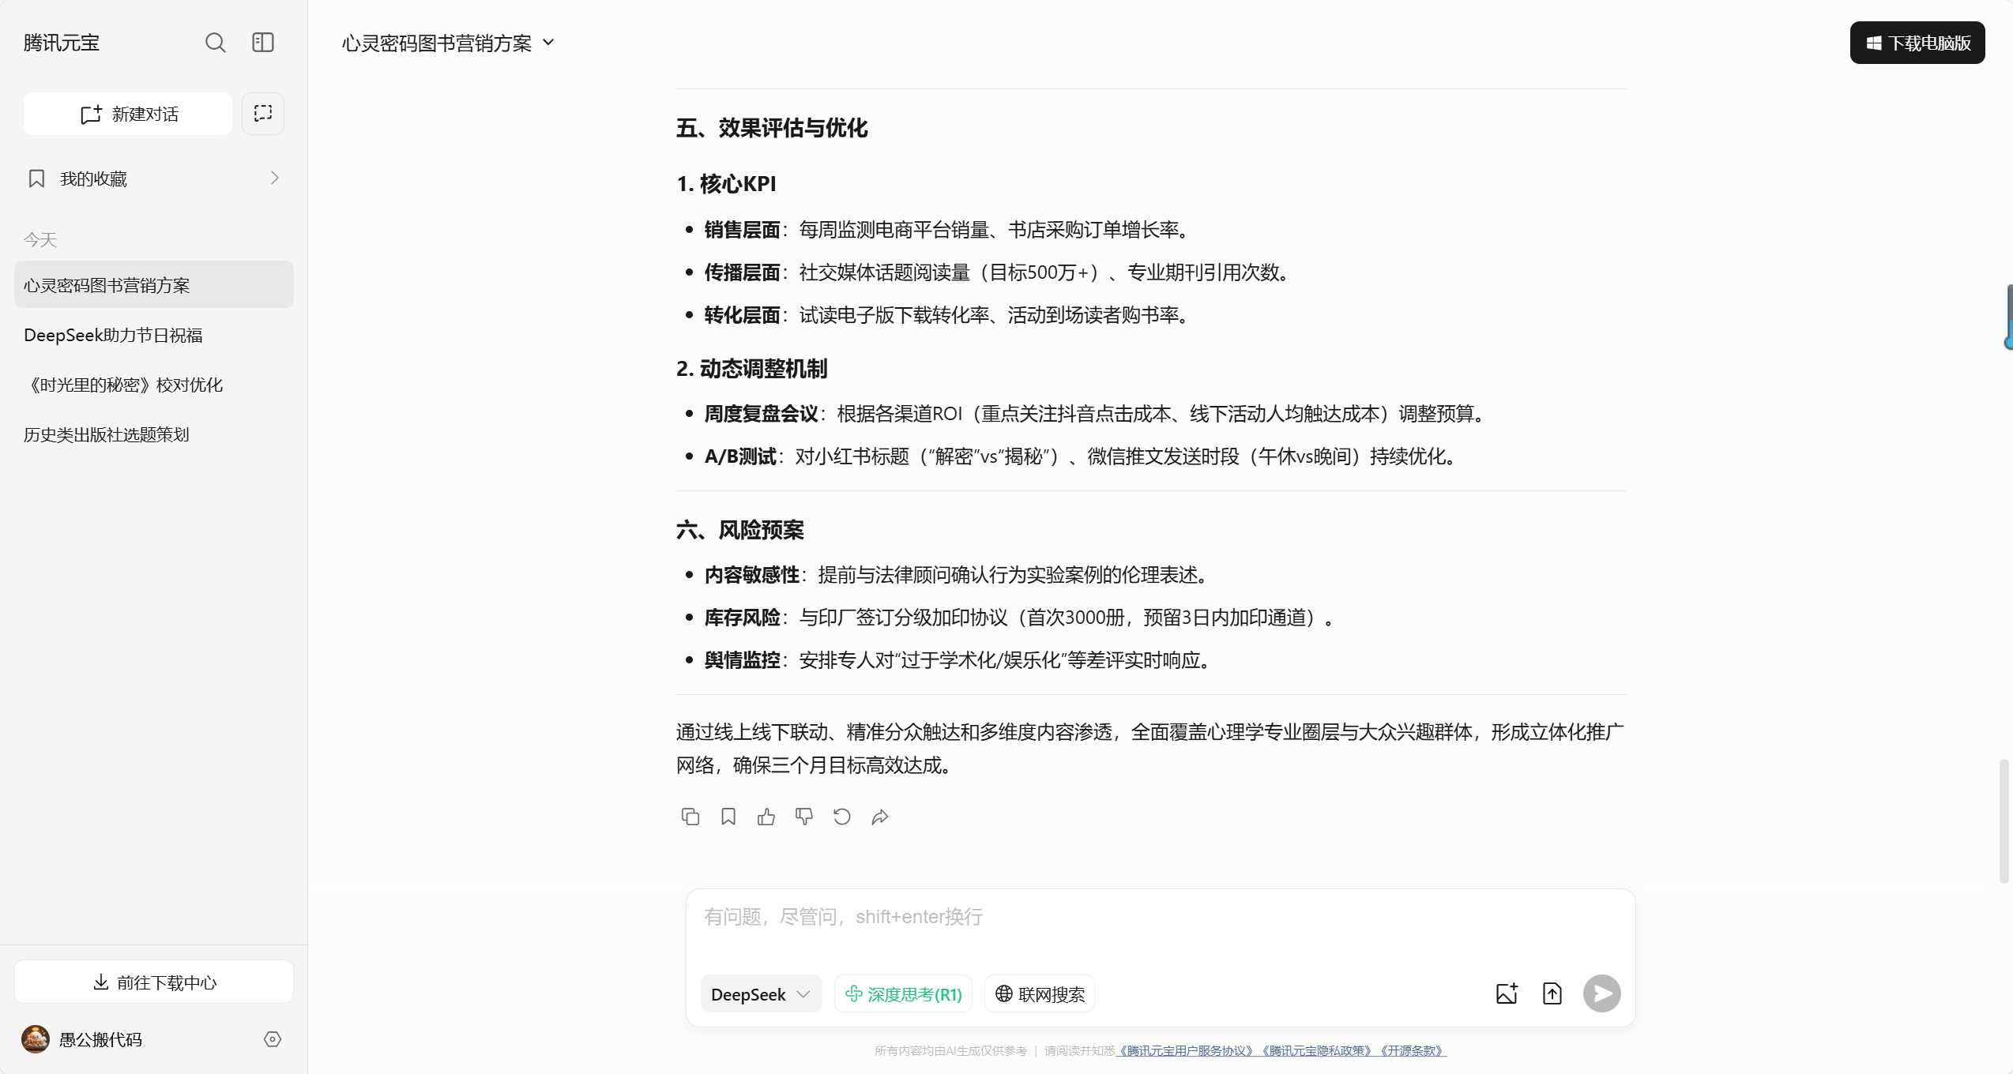This screenshot has height=1074, width=2013.
Task: Share the response via arrow icon
Action: (880, 817)
